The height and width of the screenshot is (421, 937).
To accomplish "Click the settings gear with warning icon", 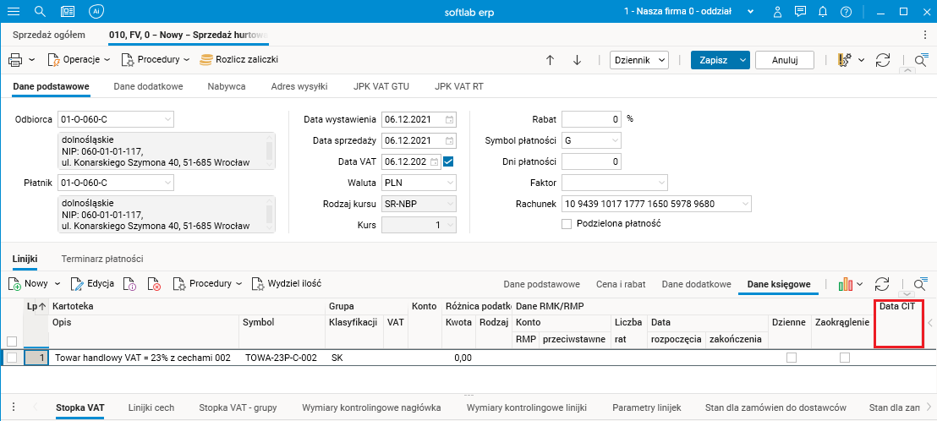I will click(x=844, y=60).
